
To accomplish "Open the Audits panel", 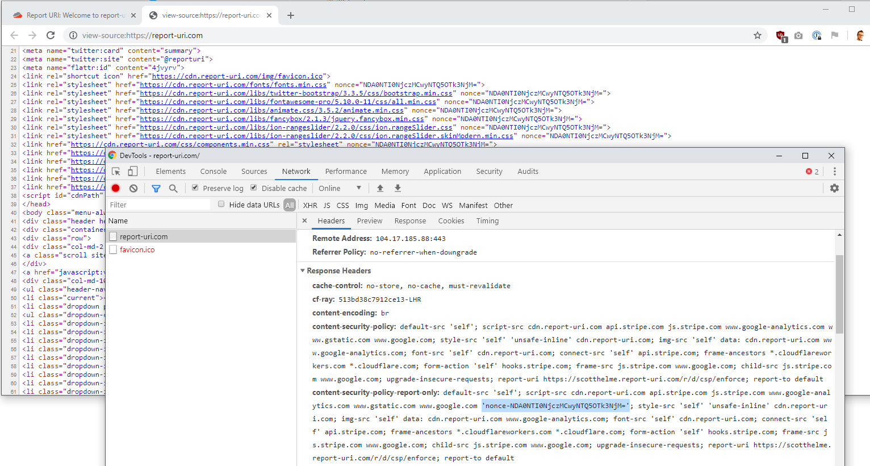I will click(528, 172).
